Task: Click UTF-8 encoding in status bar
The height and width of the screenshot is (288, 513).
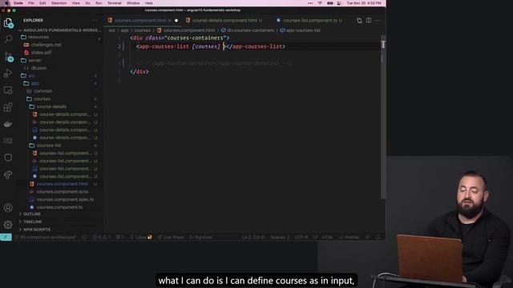Action: click(x=301, y=237)
